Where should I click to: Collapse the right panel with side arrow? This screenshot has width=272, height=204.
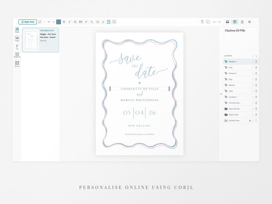[x=221, y=94]
